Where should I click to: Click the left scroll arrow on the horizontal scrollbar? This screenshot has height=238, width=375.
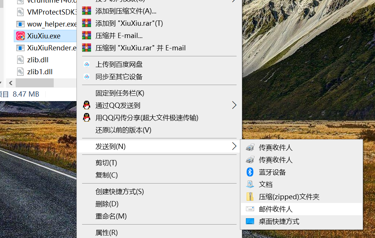tap(10, 83)
